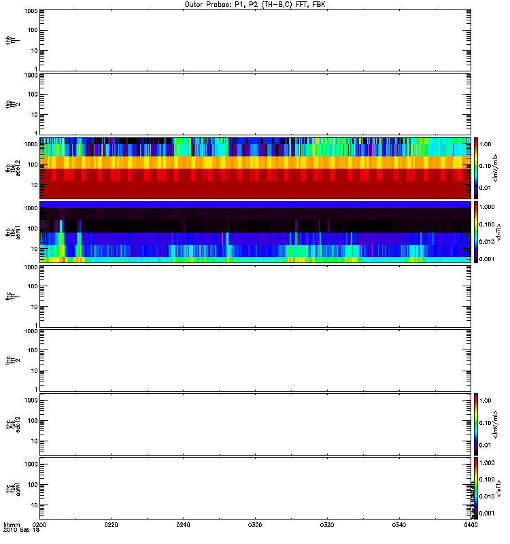Click the 'thb fff 1' y-axis panel label

pos(12,40)
